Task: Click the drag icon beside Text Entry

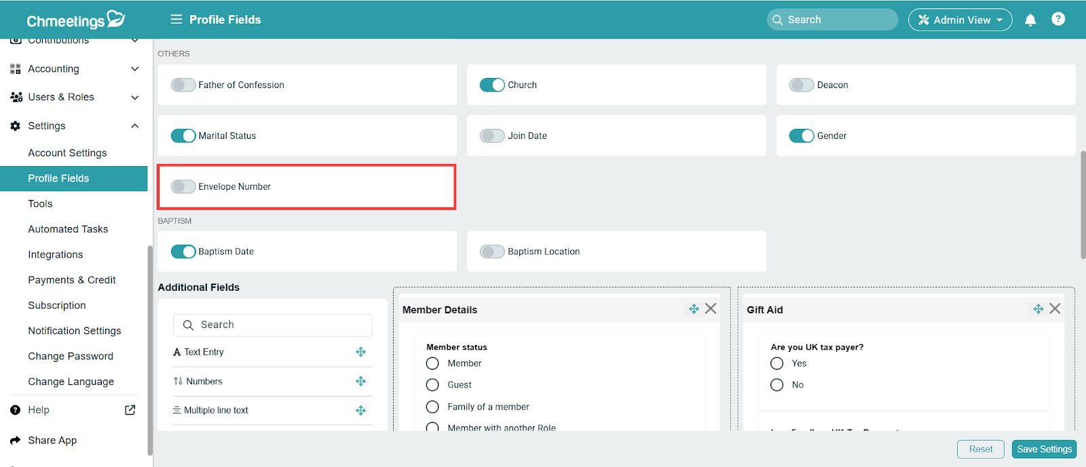Action: click(x=360, y=352)
